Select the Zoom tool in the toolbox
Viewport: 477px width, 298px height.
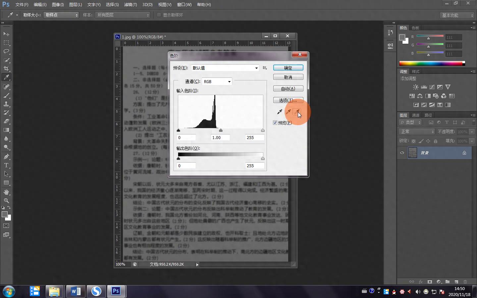click(6, 201)
